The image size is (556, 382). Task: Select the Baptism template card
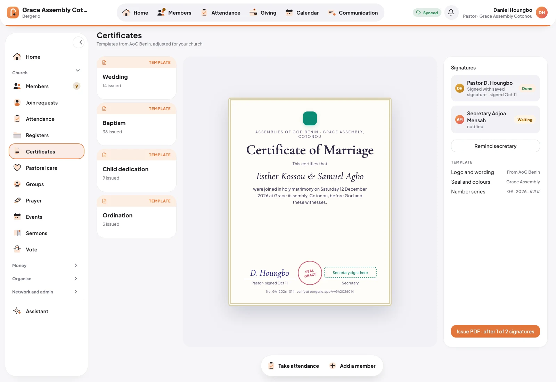[137, 124]
